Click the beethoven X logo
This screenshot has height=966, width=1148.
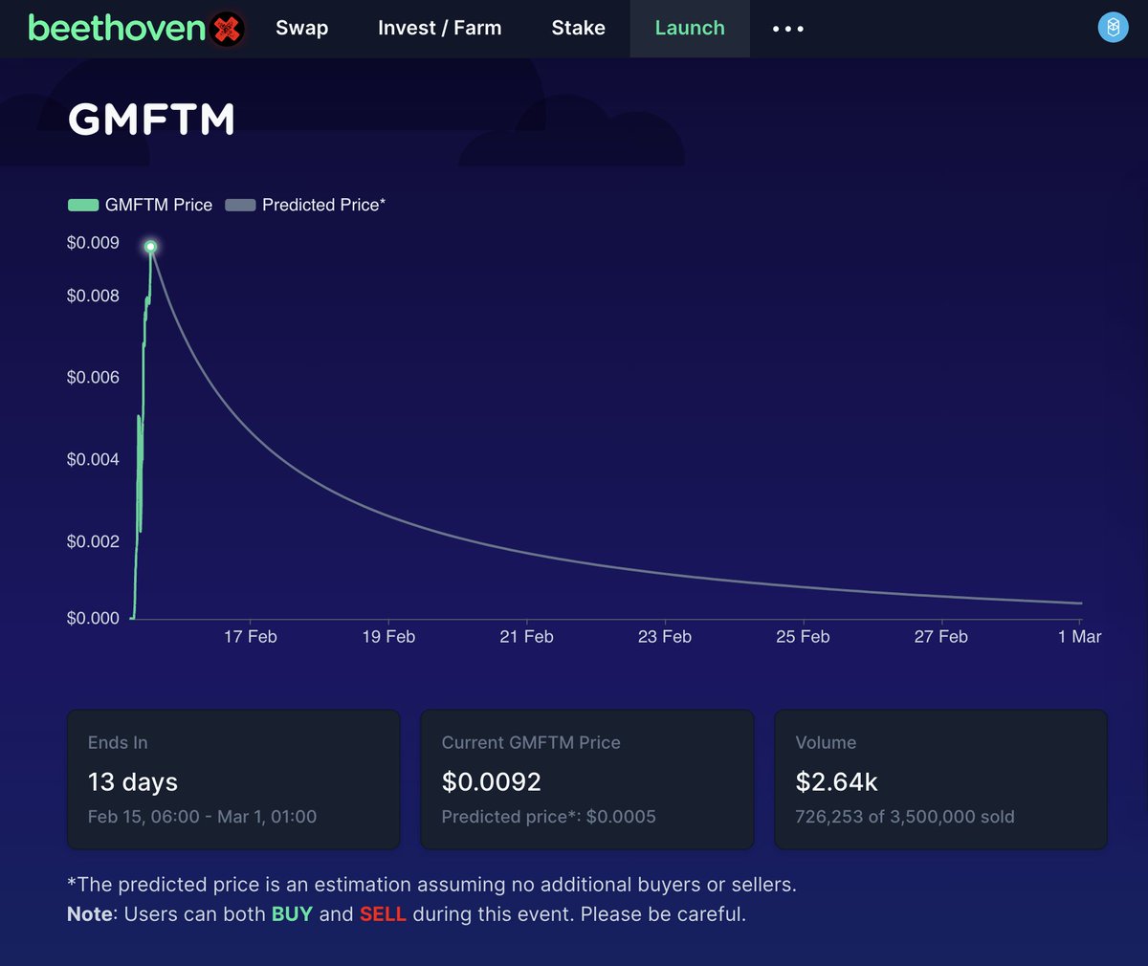click(136, 29)
